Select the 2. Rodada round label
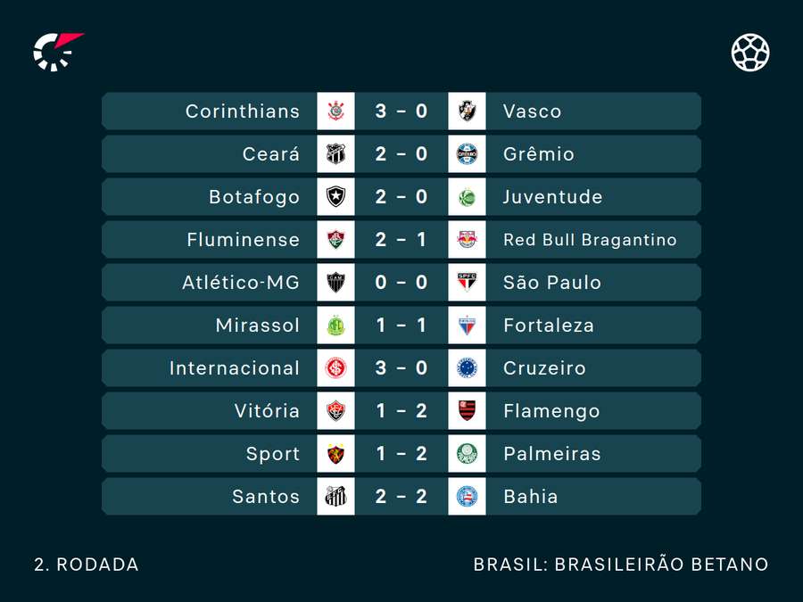Image resolution: width=803 pixels, height=602 pixels. (87, 565)
